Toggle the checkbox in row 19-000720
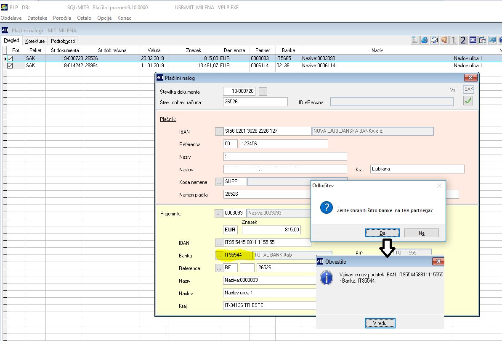Screen dimensions: 502x341 point(10,58)
